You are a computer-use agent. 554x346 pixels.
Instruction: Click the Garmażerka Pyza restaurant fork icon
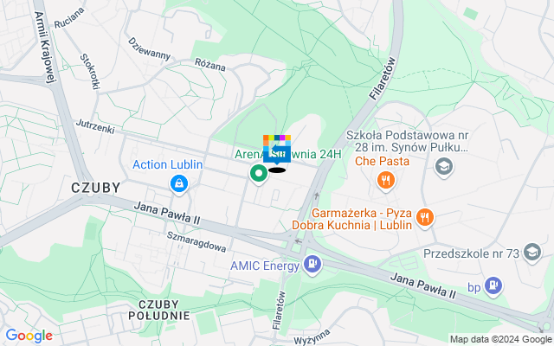(425, 218)
